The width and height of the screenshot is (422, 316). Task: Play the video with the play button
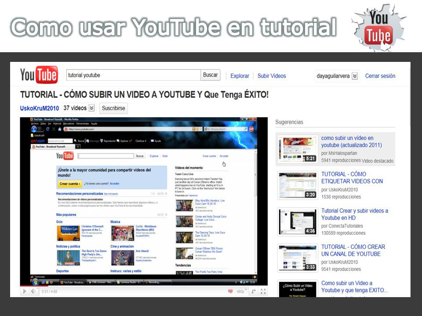(x=25, y=291)
